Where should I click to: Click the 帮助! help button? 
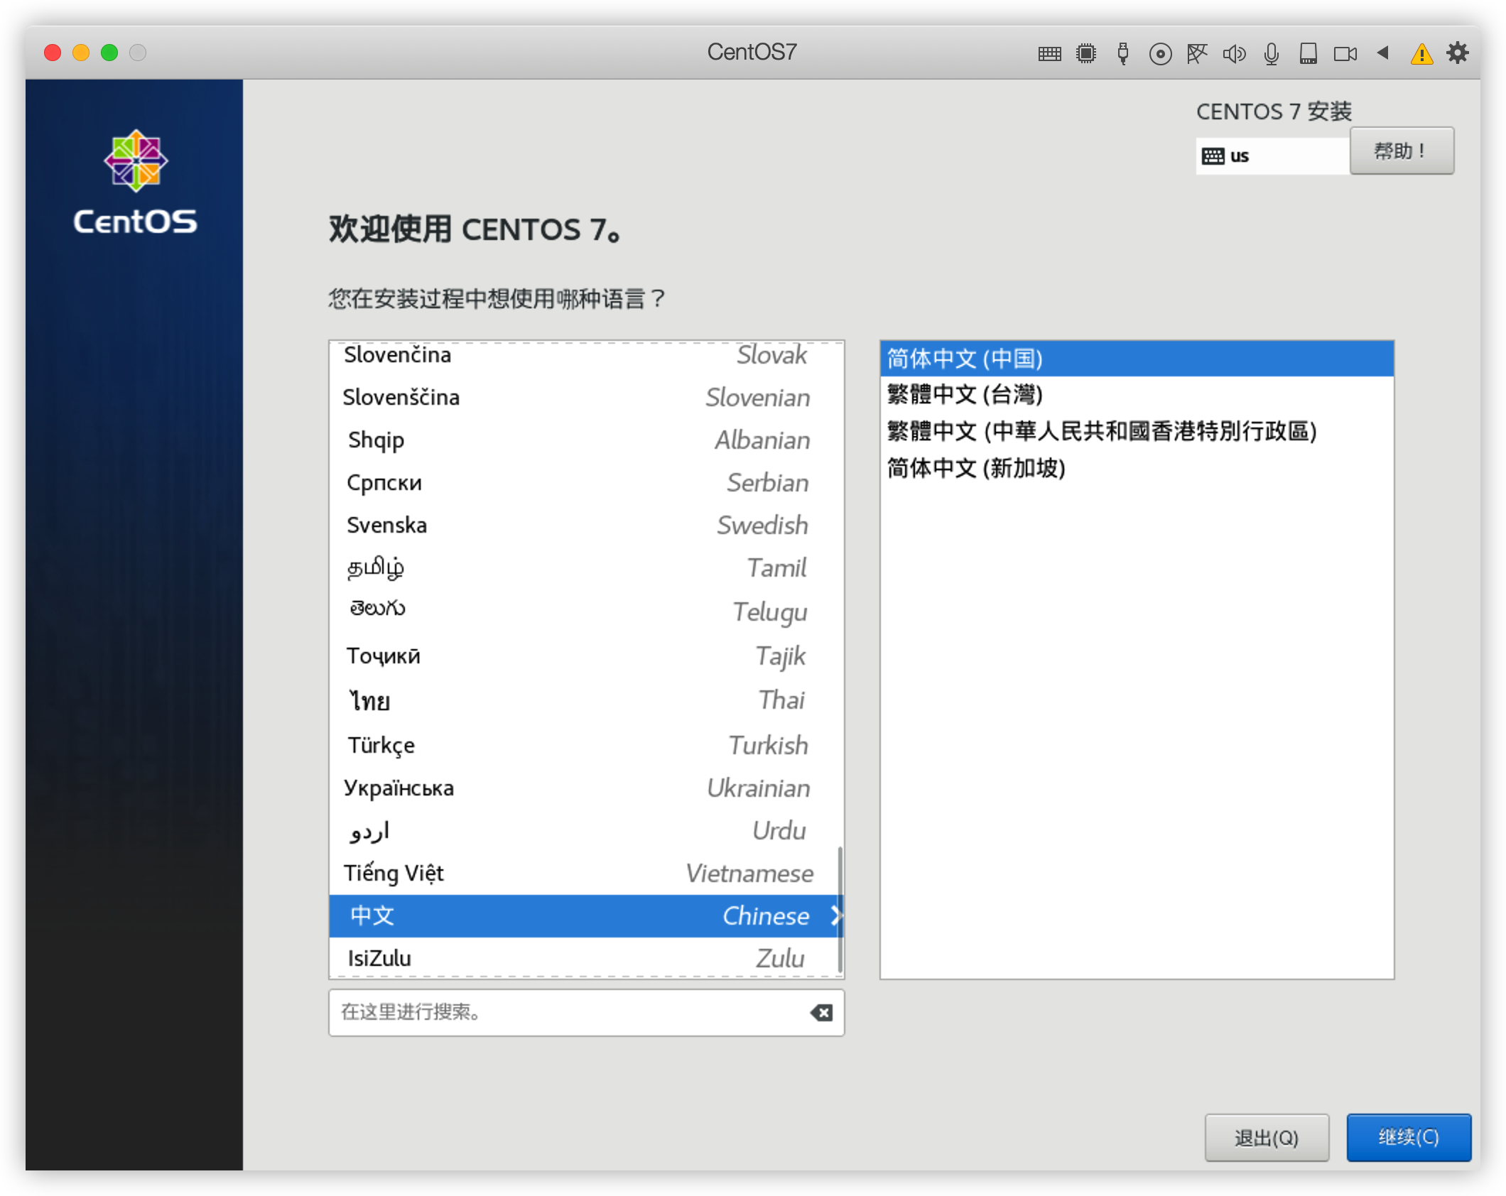1401,151
